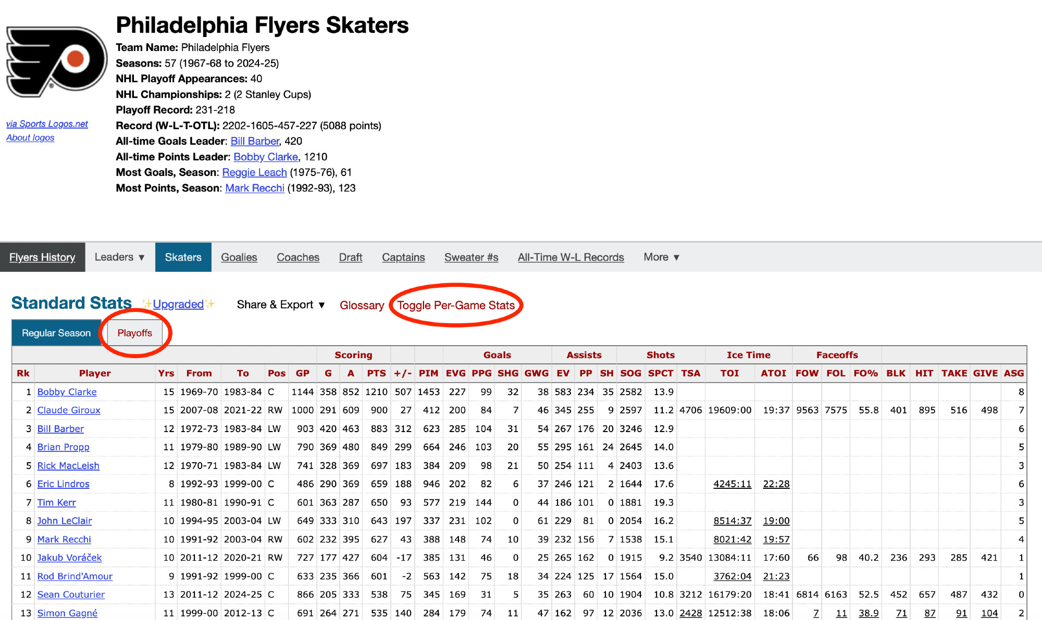Image resolution: width=1042 pixels, height=620 pixels.
Task: Switch to the Goalies tab
Action: coord(239,257)
